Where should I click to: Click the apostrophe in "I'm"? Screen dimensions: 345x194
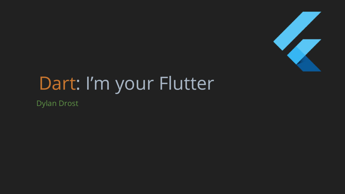92,78
